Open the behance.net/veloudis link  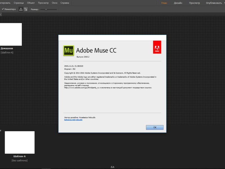click(73, 120)
